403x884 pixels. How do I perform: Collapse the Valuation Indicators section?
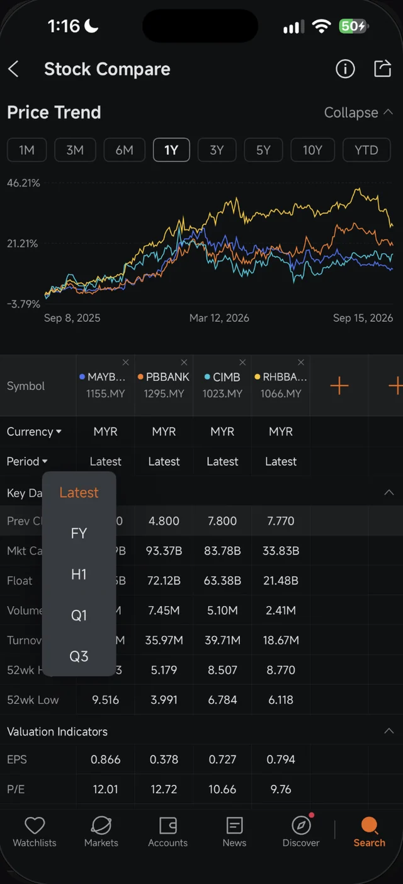tap(389, 731)
